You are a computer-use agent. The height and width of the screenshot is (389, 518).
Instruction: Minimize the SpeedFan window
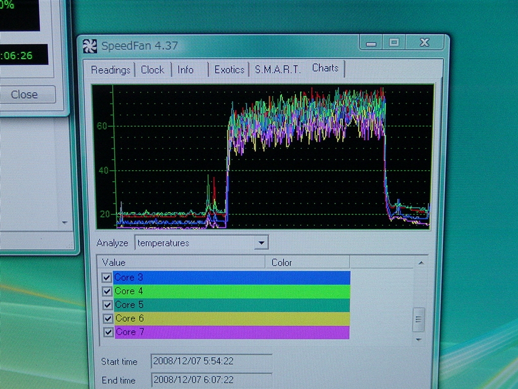pos(371,43)
